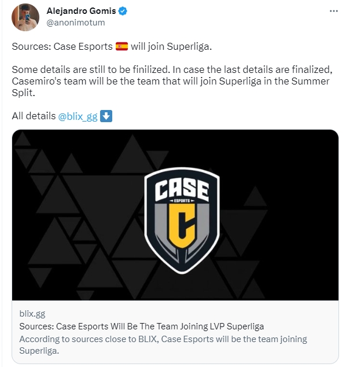Screen dimensions: 346x367
Task: Click the paragraph mentioning Casemiro's team
Action: [x=172, y=81]
